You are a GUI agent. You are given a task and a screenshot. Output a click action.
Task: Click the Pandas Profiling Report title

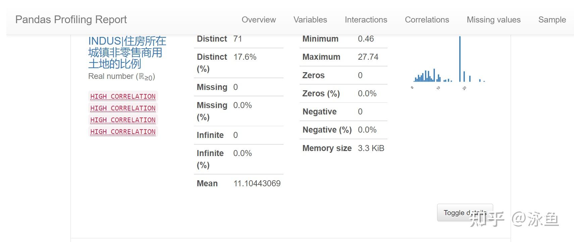pyautogui.click(x=71, y=19)
